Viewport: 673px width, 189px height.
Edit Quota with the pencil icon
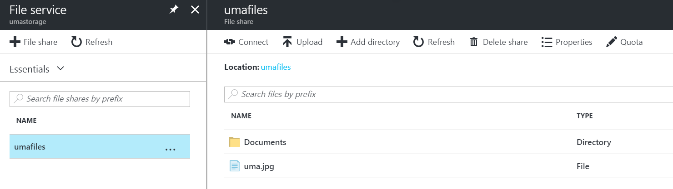pyautogui.click(x=611, y=42)
